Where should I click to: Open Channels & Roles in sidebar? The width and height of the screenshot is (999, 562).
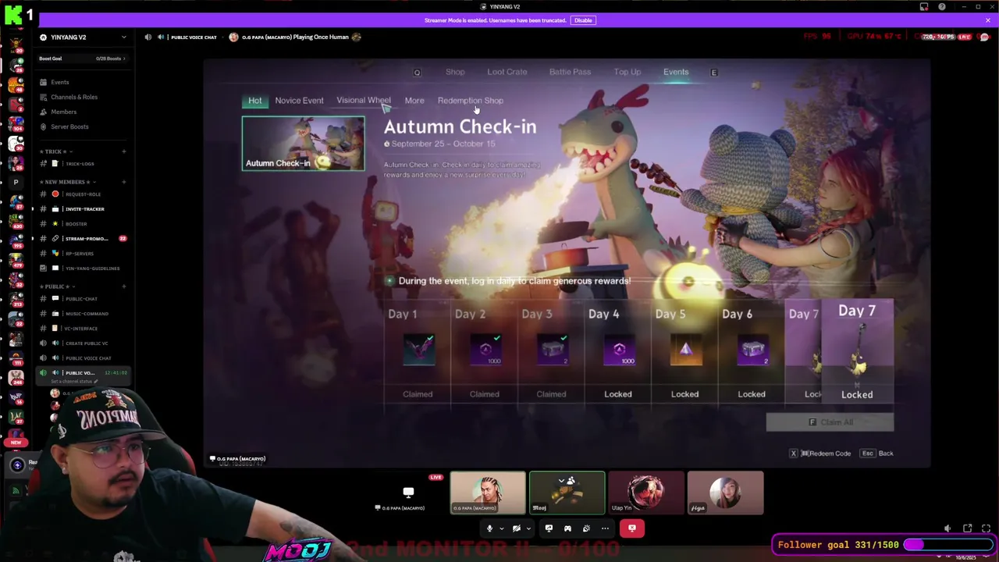[74, 97]
